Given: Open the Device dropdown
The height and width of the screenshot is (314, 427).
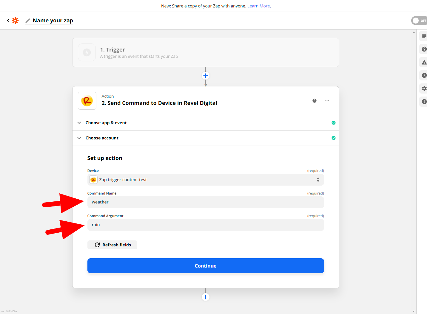Looking at the screenshot, I should 206,180.
